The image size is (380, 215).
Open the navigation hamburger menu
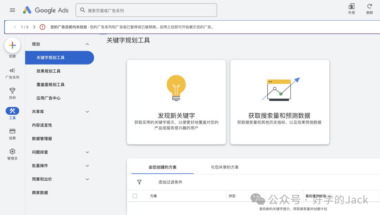click(12, 10)
